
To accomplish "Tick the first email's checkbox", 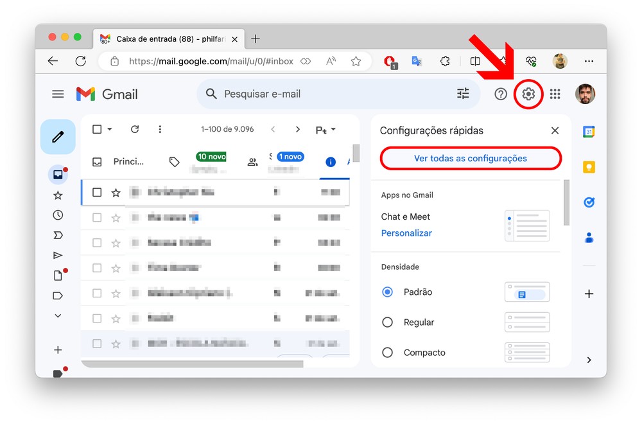I will click(x=97, y=192).
